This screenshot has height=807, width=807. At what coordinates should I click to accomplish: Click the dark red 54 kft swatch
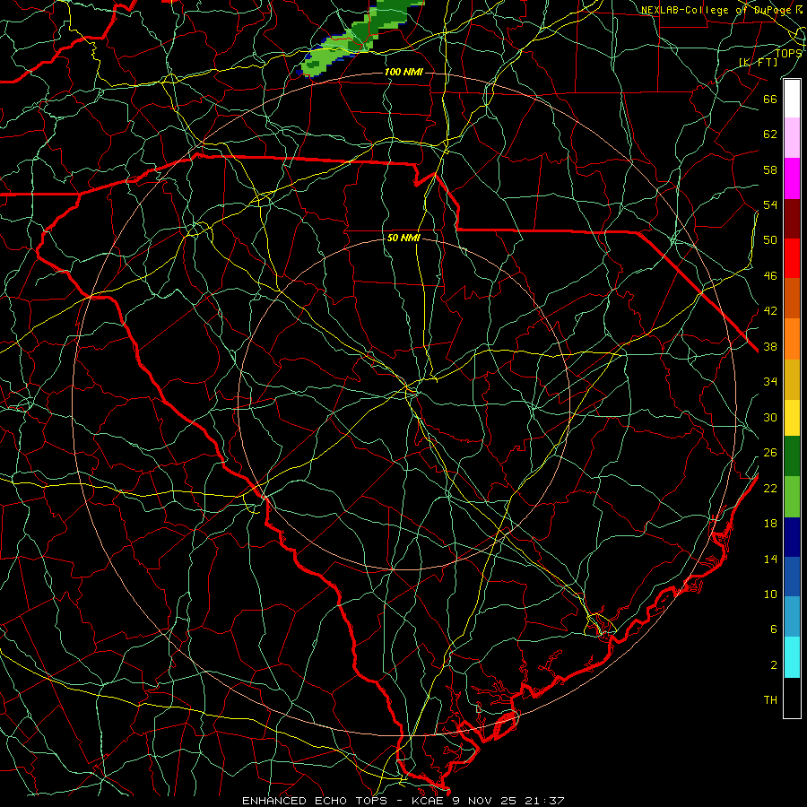[x=792, y=219]
